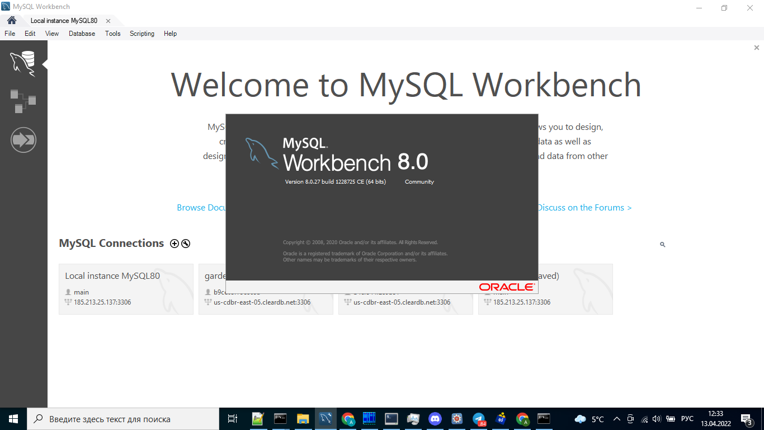Click the Oracle copyright notice text

[360, 242]
